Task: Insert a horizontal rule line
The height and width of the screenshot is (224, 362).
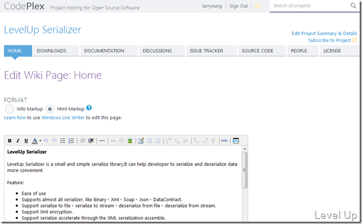Action: tap(102, 141)
